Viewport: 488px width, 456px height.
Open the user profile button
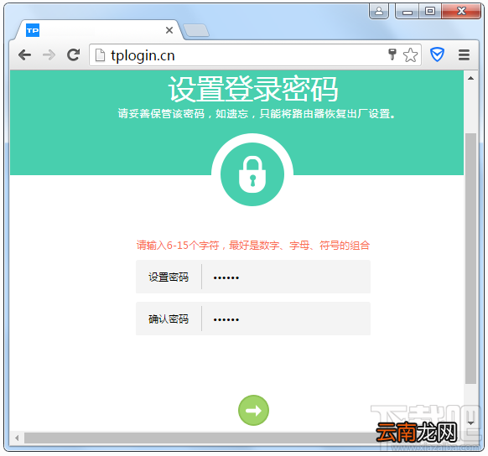(379, 12)
